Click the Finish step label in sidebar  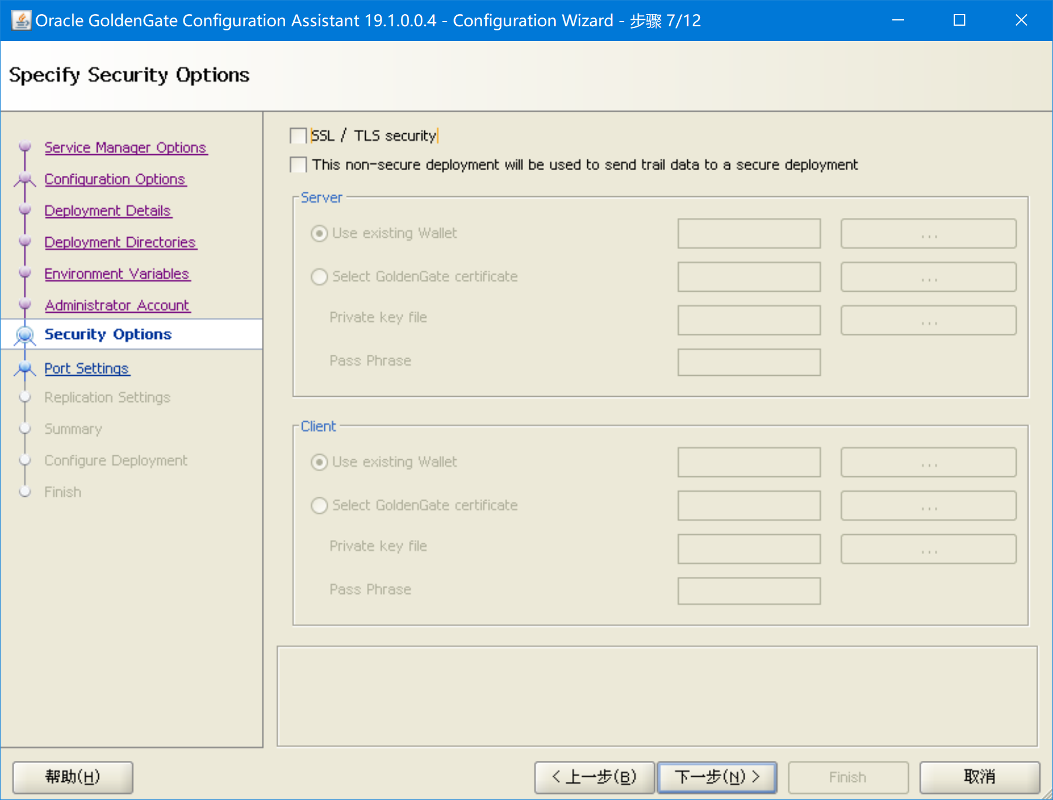tap(63, 492)
